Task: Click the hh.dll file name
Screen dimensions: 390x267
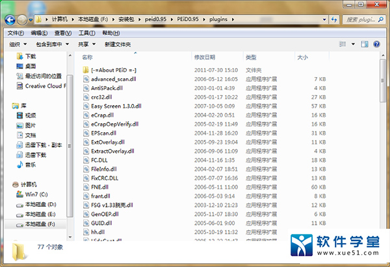Action: tap(97, 232)
